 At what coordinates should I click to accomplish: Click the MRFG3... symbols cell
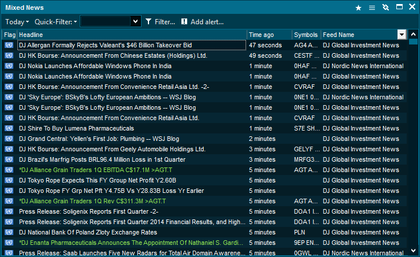[x=307, y=159]
